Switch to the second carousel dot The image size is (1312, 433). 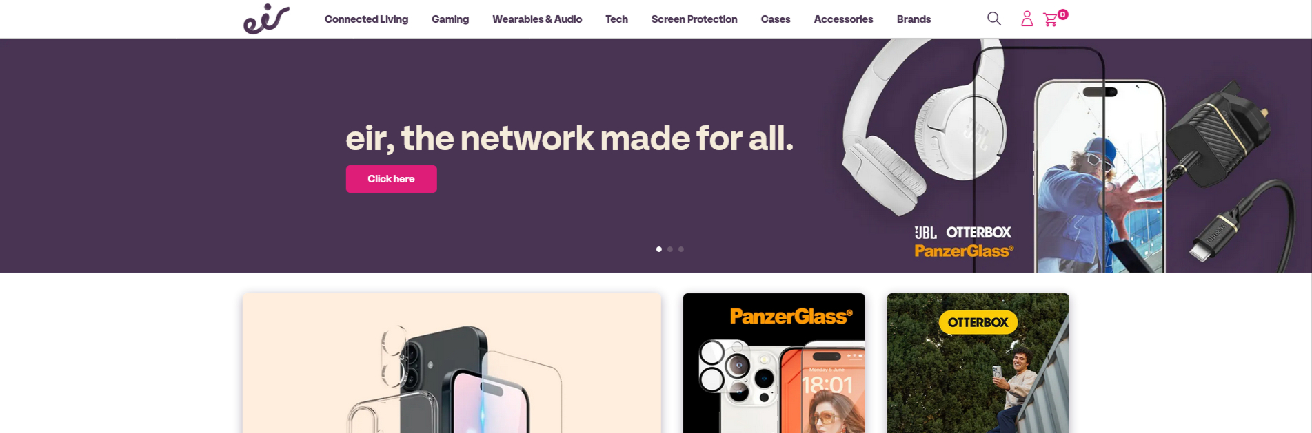coord(670,249)
